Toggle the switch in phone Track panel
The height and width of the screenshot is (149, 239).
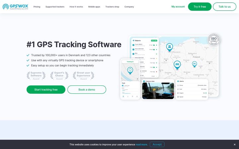coord(123,86)
